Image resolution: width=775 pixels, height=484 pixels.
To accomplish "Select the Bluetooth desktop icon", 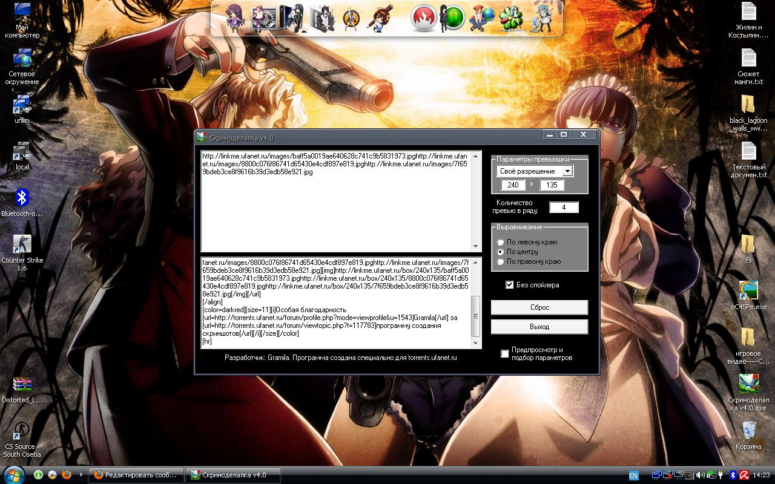I will (22, 202).
